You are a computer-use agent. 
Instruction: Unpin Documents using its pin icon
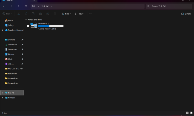click(22, 49)
